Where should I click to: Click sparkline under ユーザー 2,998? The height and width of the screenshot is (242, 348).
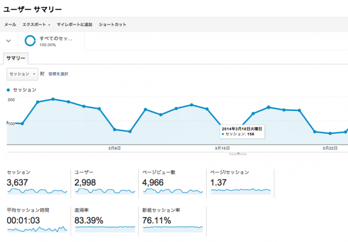tap(105, 191)
